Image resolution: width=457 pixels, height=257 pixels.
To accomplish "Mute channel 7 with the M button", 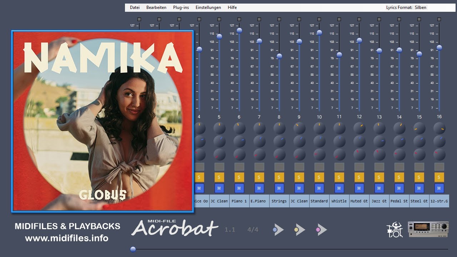I will click(259, 188).
